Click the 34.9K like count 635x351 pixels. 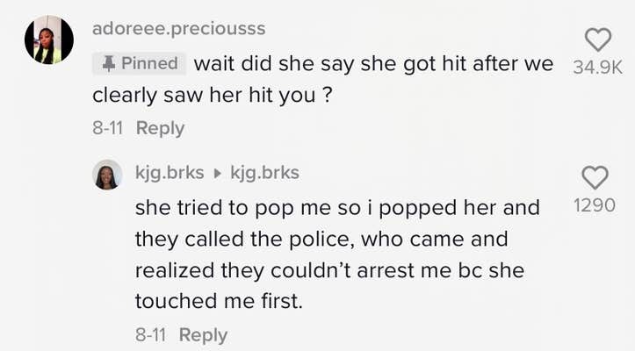click(x=597, y=67)
